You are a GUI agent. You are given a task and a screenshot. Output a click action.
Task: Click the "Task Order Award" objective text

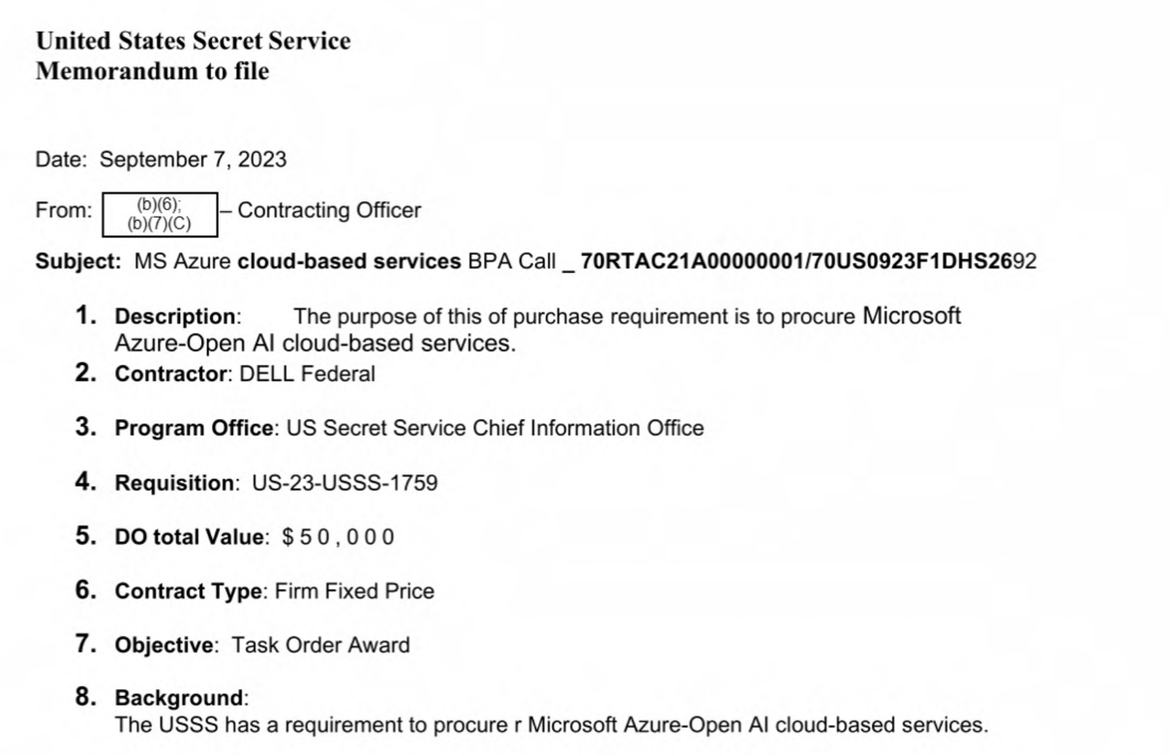pos(320,645)
